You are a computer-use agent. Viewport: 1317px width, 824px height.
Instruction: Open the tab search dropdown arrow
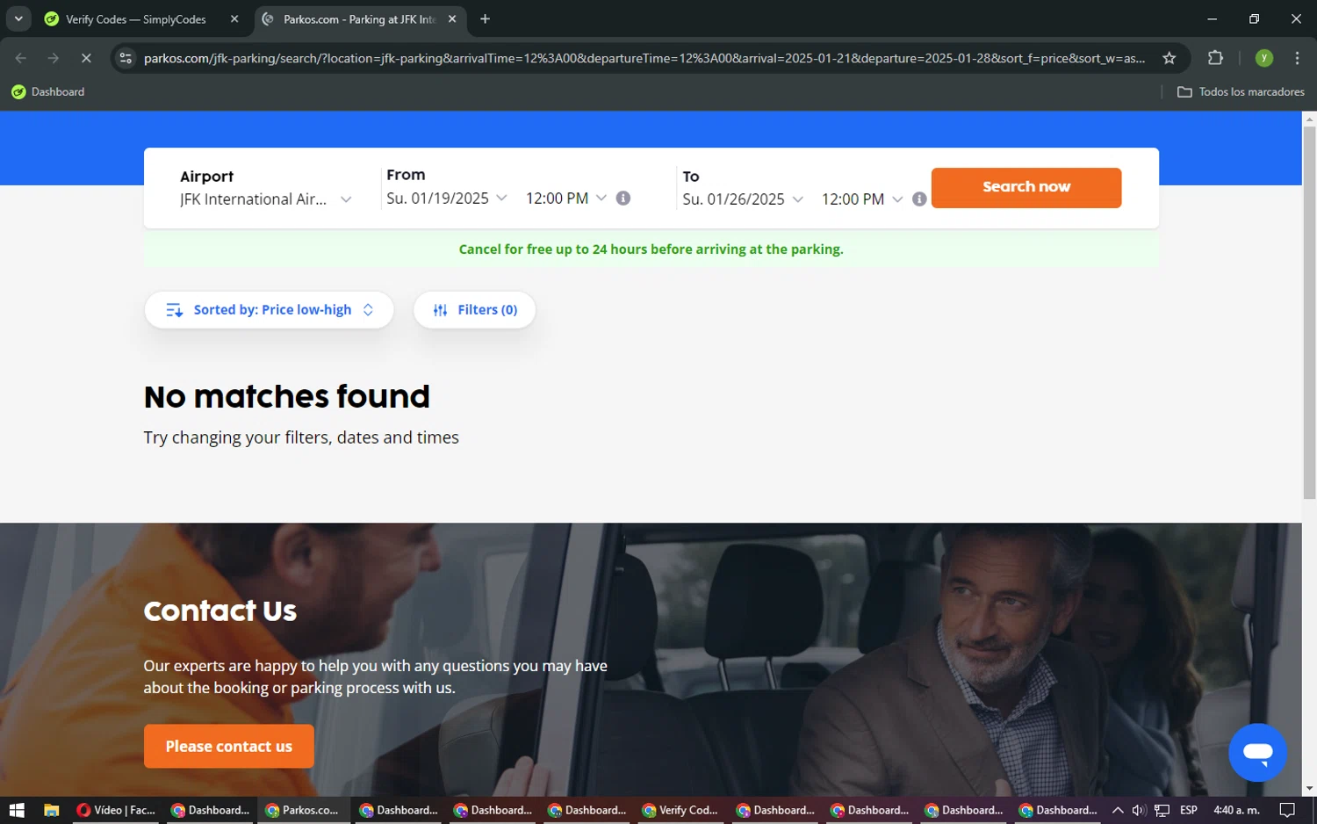[x=18, y=18]
